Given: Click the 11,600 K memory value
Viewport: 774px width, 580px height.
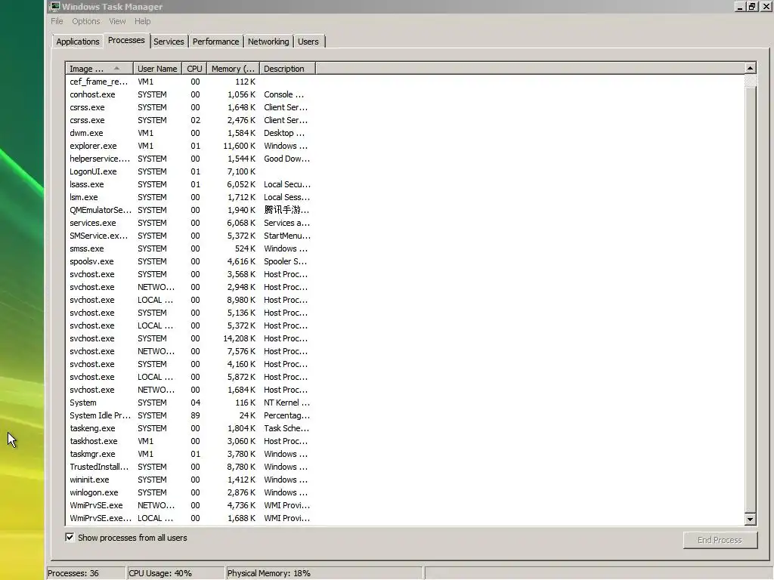Looking at the screenshot, I should [x=239, y=146].
